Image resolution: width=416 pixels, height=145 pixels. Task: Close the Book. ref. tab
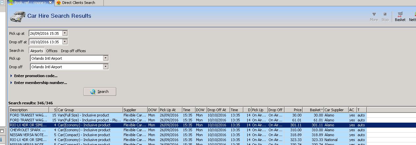click(x=50, y=3)
